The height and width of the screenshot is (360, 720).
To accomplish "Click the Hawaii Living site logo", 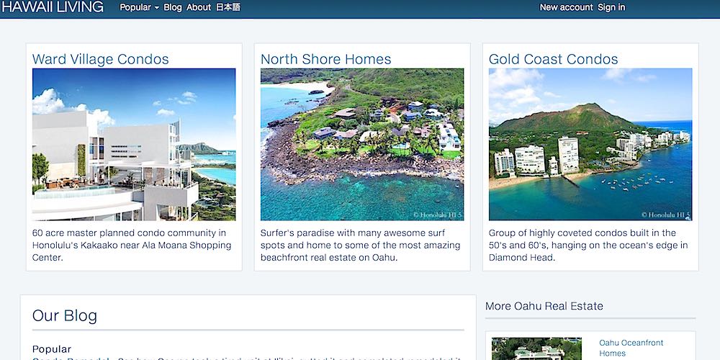I will click(x=52, y=7).
